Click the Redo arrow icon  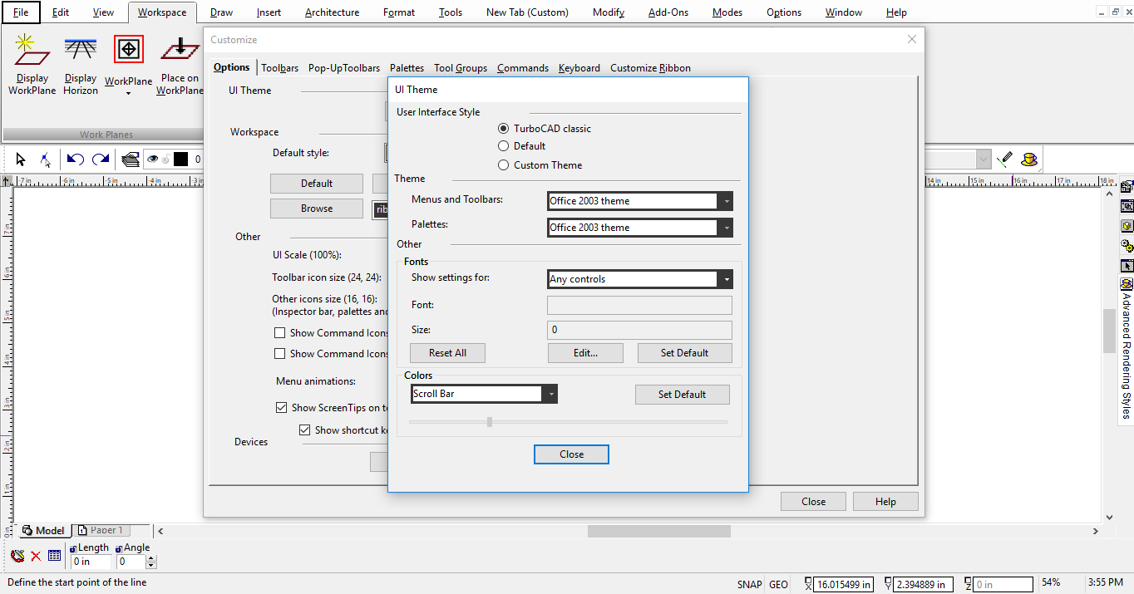pos(101,160)
